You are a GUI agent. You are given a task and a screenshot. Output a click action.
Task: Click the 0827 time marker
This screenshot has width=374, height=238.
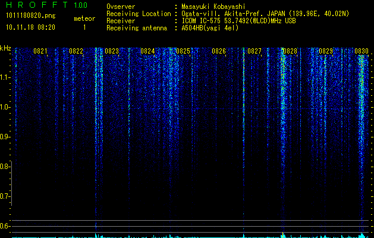(254, 51)
